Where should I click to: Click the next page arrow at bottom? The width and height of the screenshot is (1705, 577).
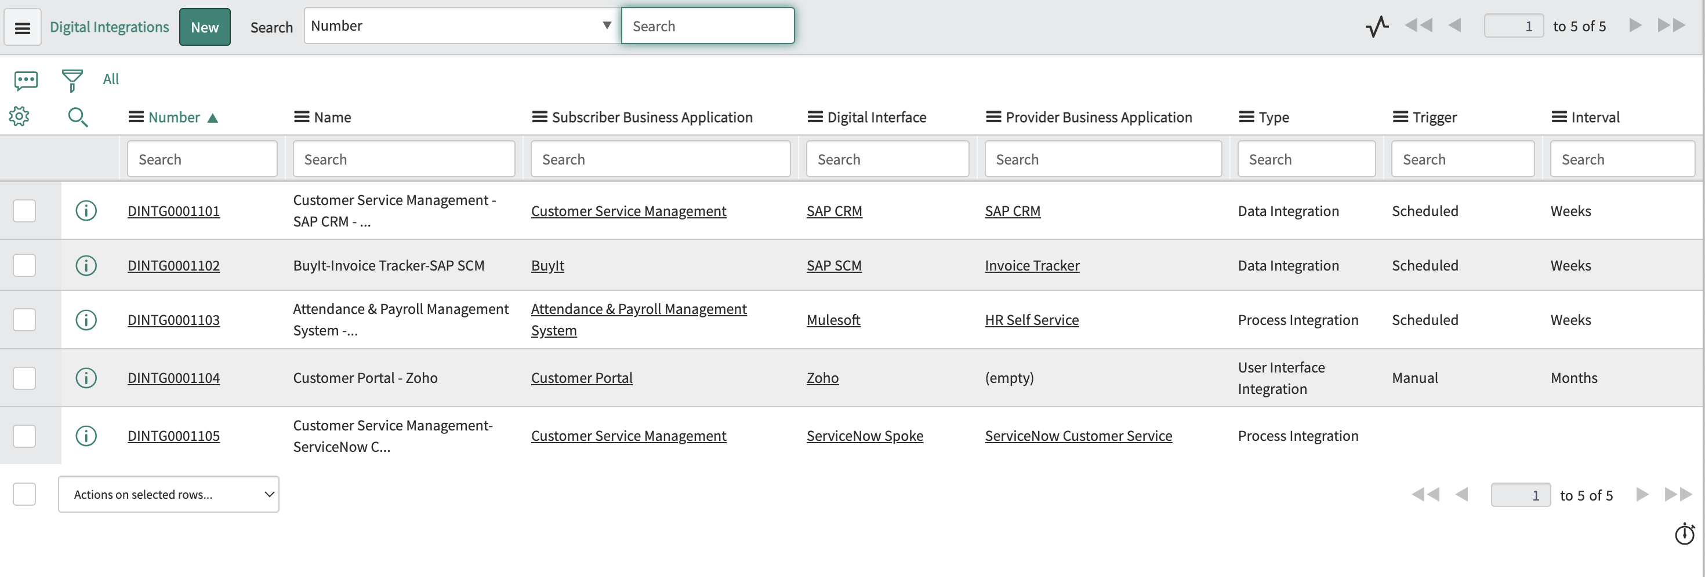(x=1641, y=494)
